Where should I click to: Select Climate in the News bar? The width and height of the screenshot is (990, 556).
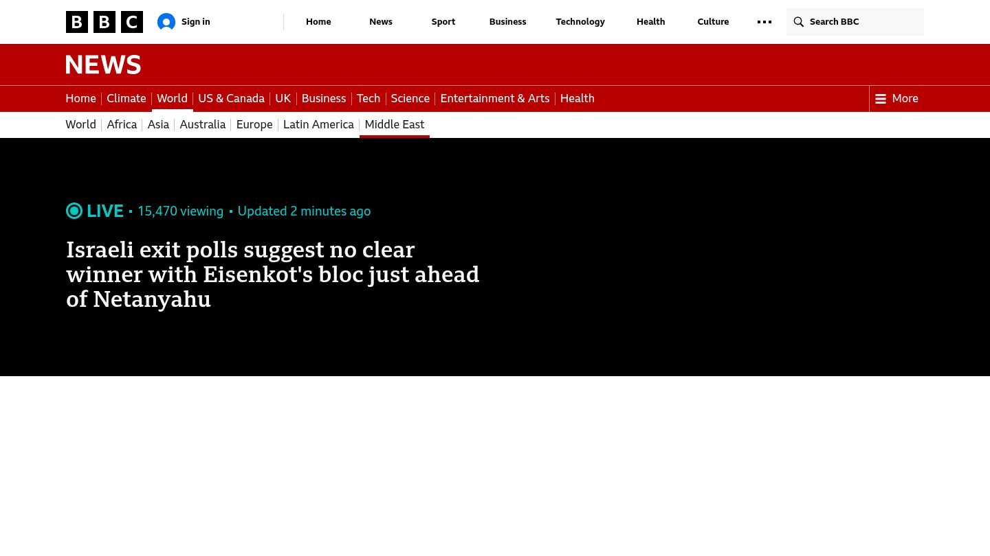click(126, 99)
